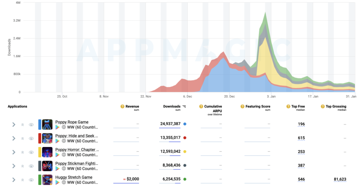Click globe icon under Poppy Rope Game
The width and height of the screenshot is (361, 193).
64,127
